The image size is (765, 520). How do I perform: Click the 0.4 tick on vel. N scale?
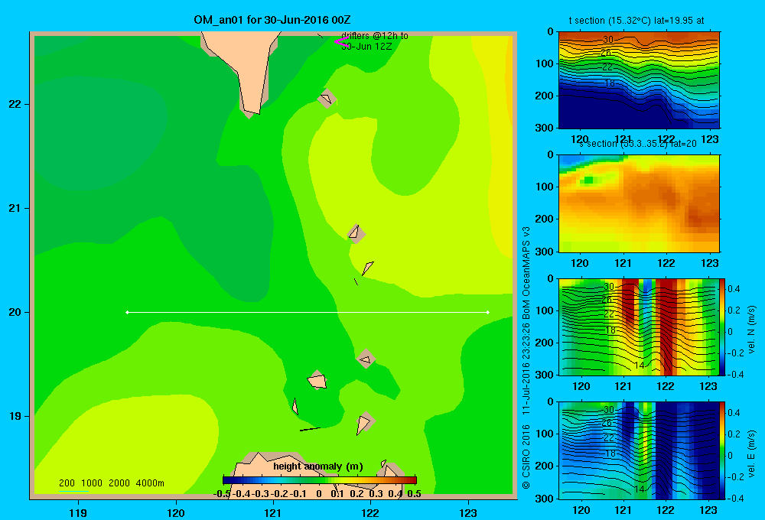pos(734,289)
